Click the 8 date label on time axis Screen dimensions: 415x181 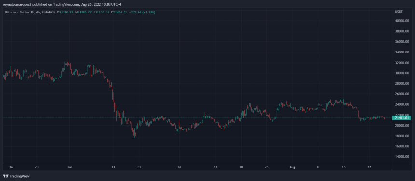318,167
